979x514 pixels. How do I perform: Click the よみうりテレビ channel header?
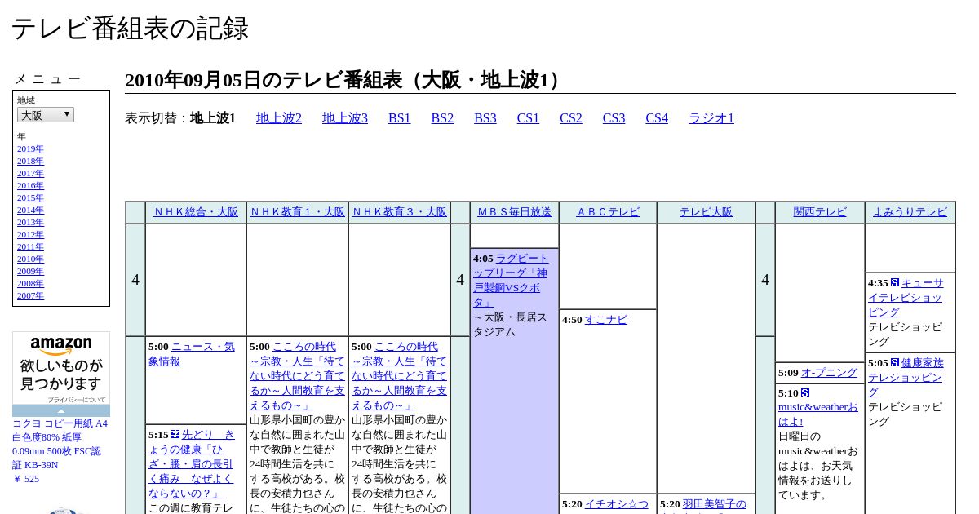coord(910,212)
